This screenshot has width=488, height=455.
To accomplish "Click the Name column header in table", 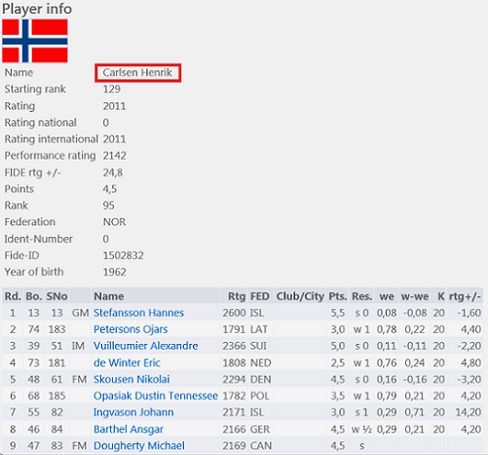I will pos(109,296).
